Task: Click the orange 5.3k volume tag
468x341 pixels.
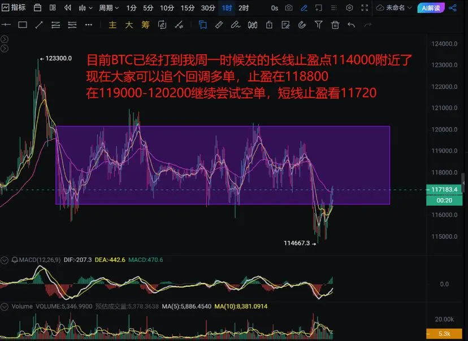Action: coord(444,334)
